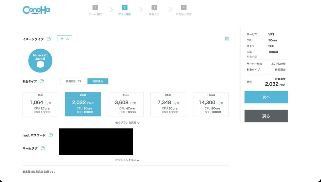Open the document list icon beside the image tabs
The width and height of the screenshot is (321, 182).
tap(227, 39)
